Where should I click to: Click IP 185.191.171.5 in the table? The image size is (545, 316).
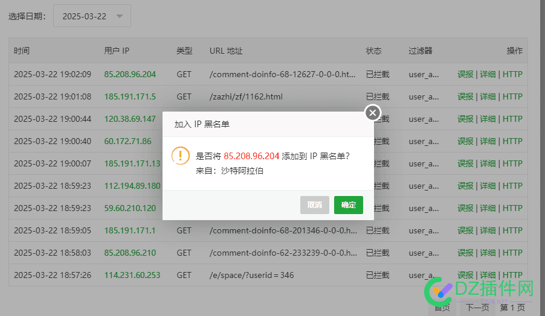[130, 96]
